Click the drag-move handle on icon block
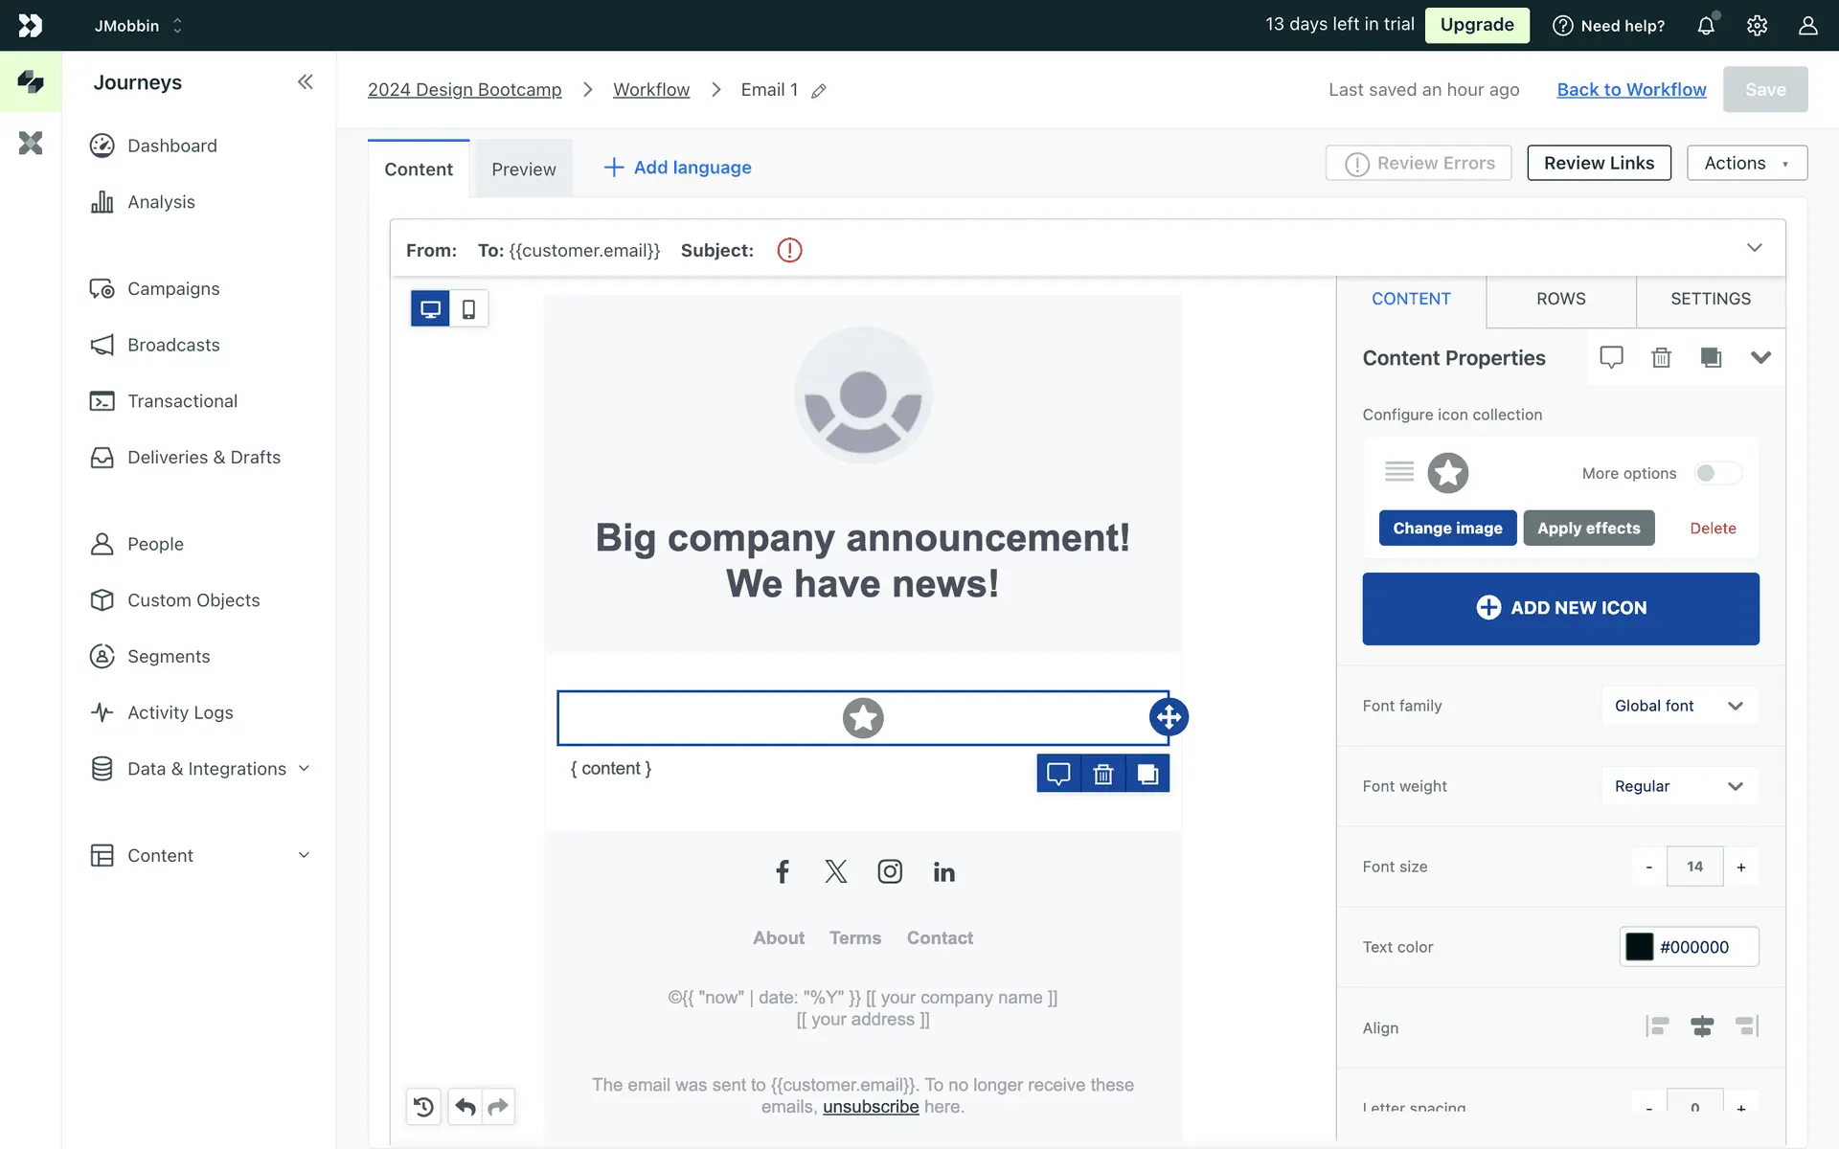 [1169, 716]
